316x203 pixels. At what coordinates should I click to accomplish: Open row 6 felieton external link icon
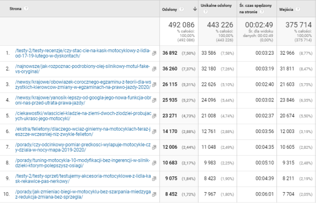point(154,132)
